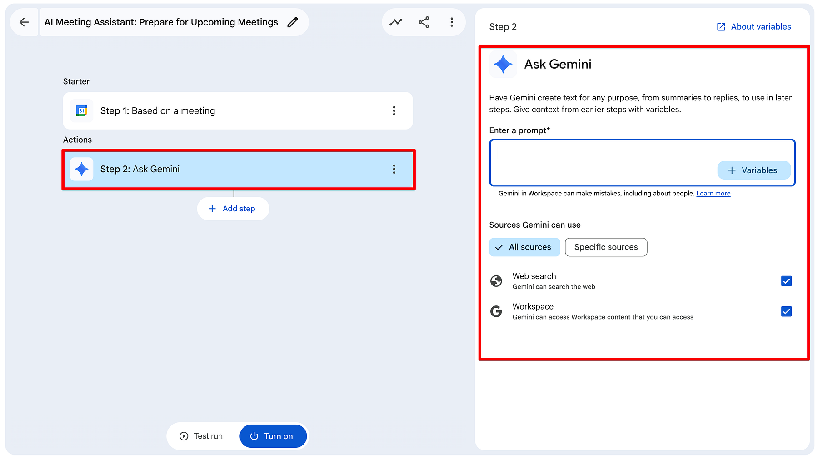Click the Web search globe icon
The height and width of the screenshot is (460, 818).
[496, 281]
